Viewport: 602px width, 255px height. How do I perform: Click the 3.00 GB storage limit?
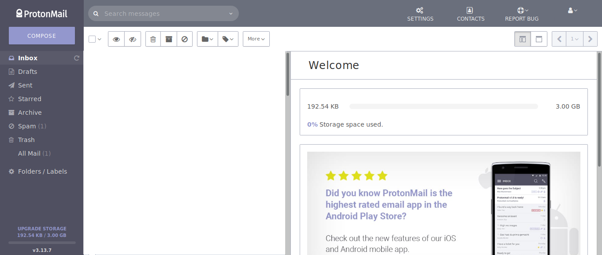pos(568,106)
